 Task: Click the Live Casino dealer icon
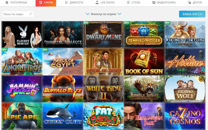97,2
